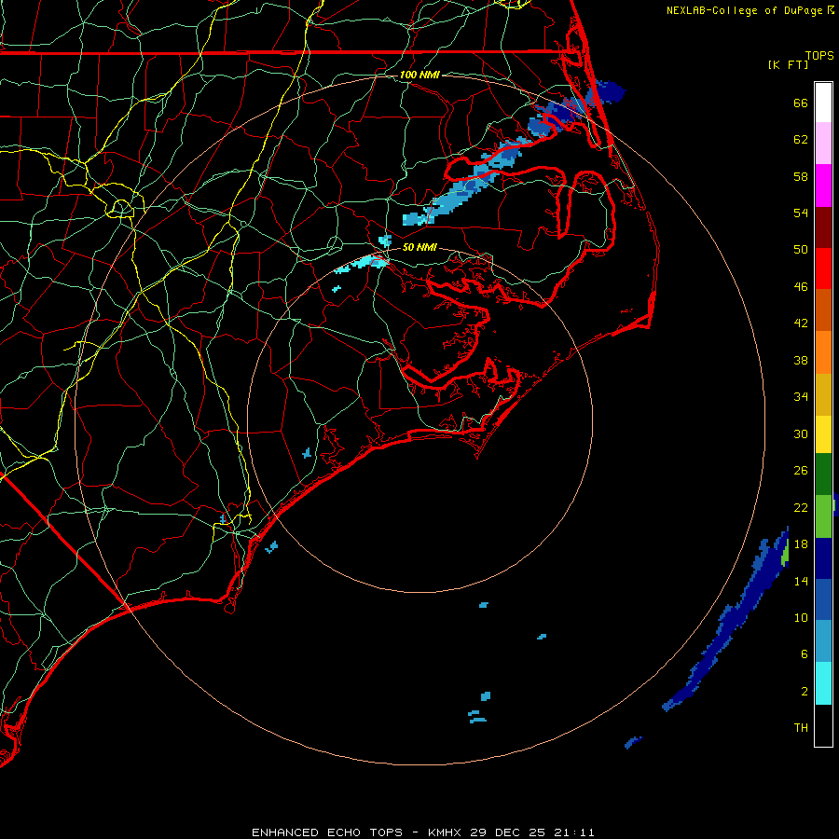
Task: Click the cyan legend swatch
Action: tap(823, 683)
